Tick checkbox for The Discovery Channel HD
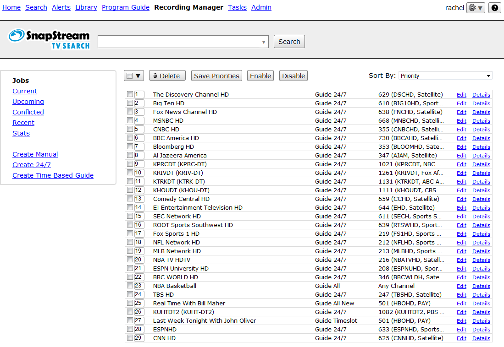 point(130,94)
